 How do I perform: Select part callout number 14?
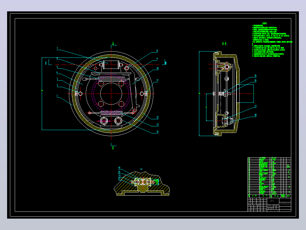click(157, 132)
